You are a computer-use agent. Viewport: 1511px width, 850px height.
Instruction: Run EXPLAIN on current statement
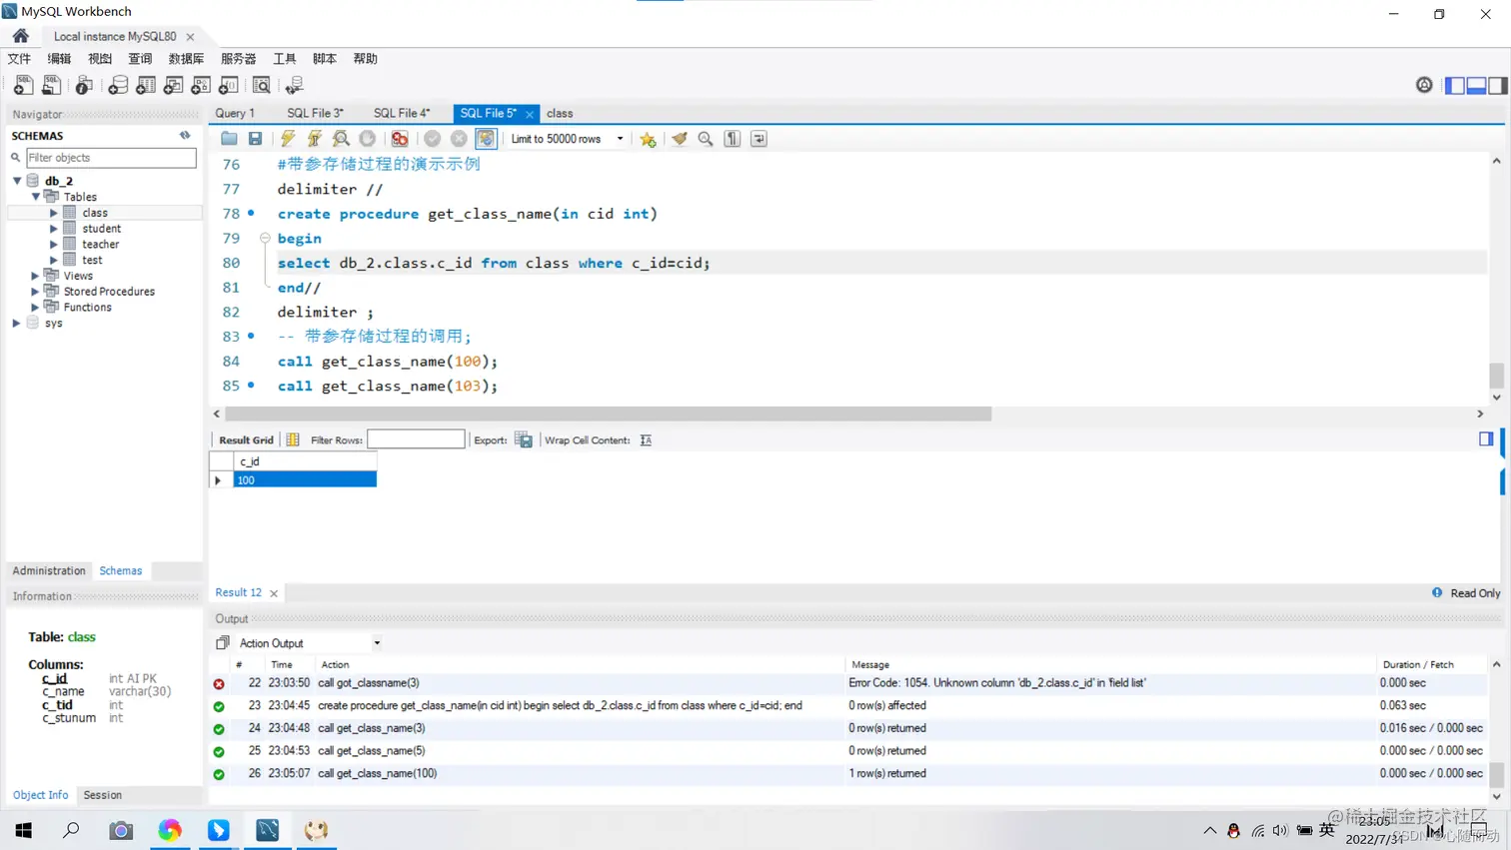click(x=341, y=139)
